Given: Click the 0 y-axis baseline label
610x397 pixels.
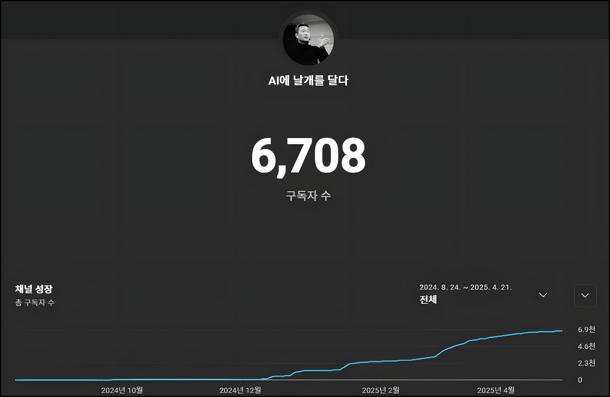Looking at the screenshot, I should 580,380.
